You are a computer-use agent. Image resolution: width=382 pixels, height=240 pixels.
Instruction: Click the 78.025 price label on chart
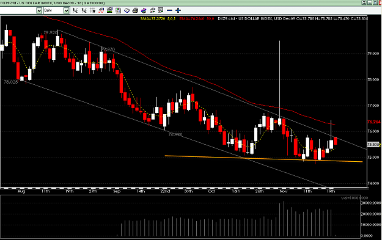click(x=11, y=82)
